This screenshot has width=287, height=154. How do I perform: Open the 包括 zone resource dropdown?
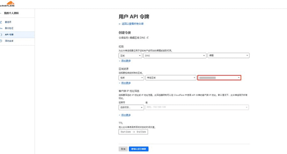[x=131, y=78]
